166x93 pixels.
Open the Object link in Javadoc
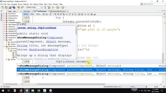click(x=51, y=42)
